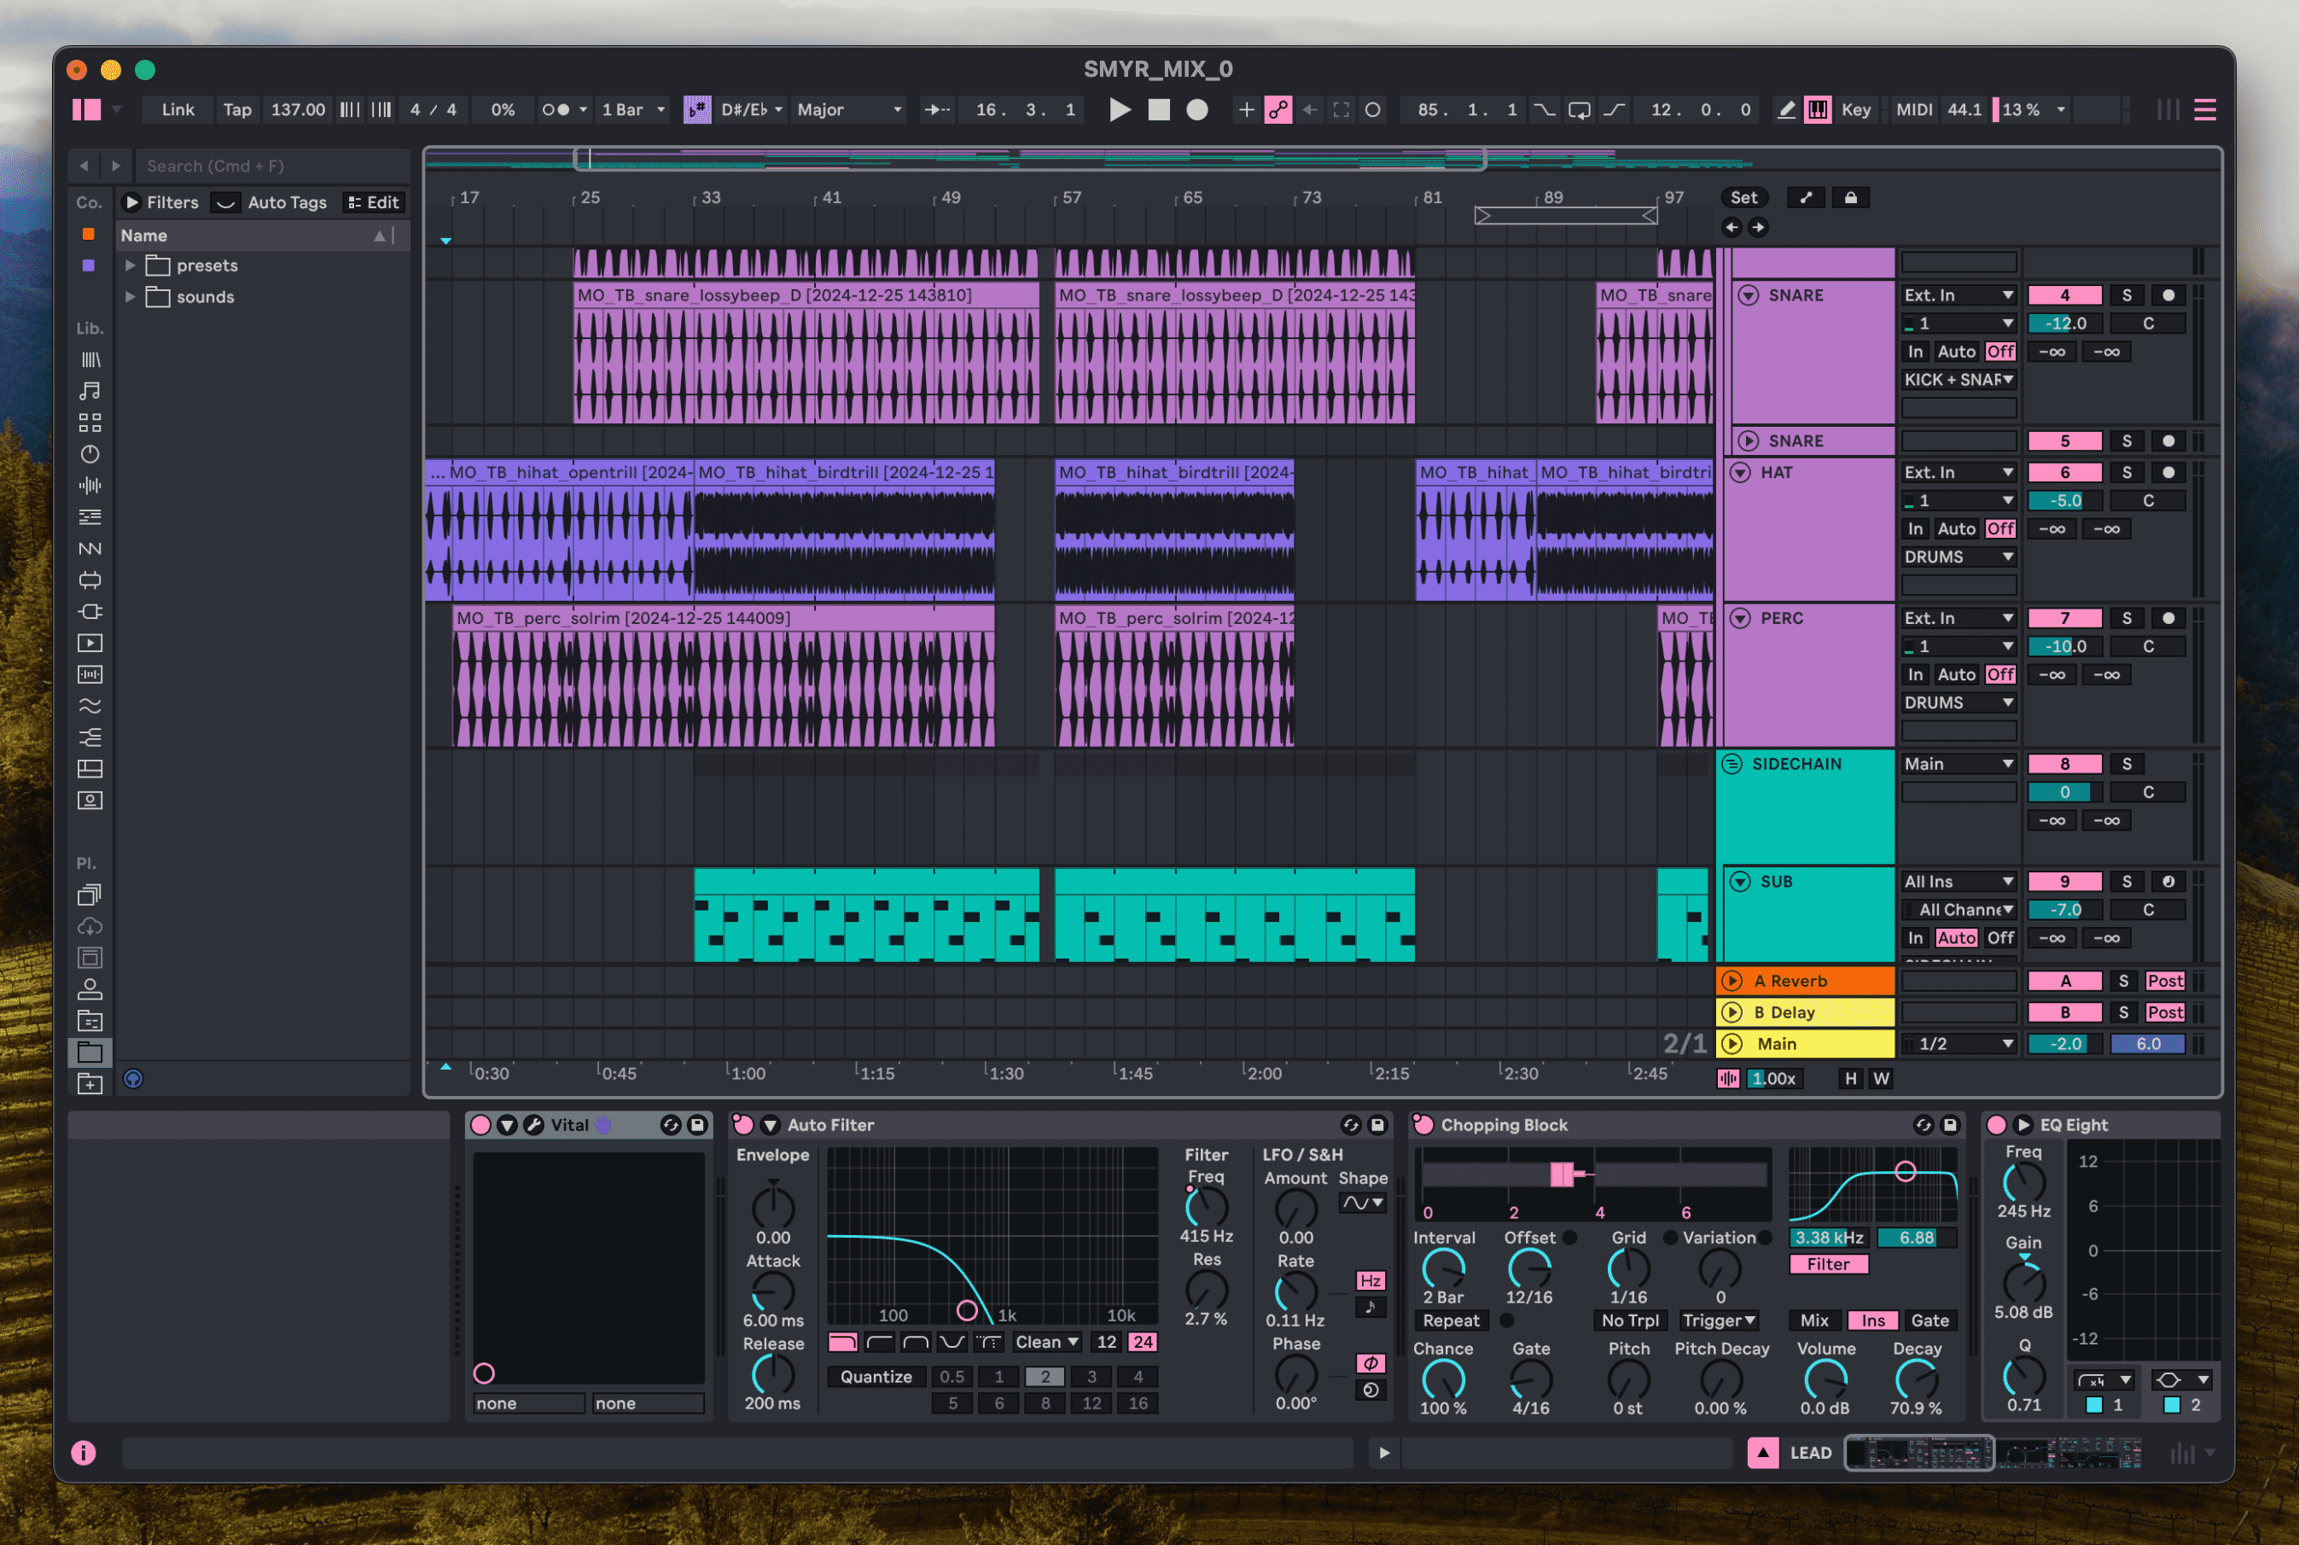Viewport: 2299px width, 1545px height.
Task: Click the Add Folder icon in sidebar
Action: pos(90,1084)
